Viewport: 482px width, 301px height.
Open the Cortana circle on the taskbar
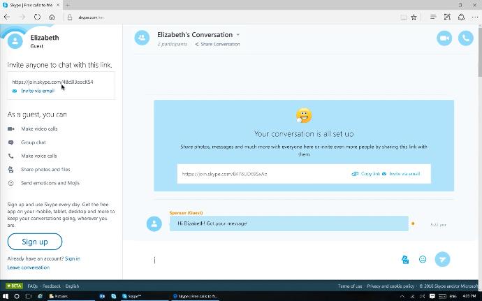click(x=17, y=296)
